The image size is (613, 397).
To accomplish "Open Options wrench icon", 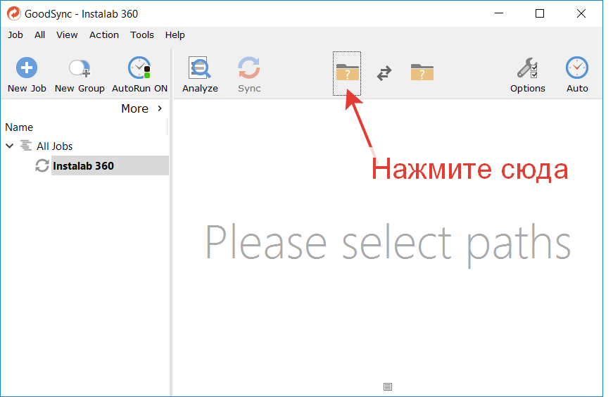I will pos(527,68).
